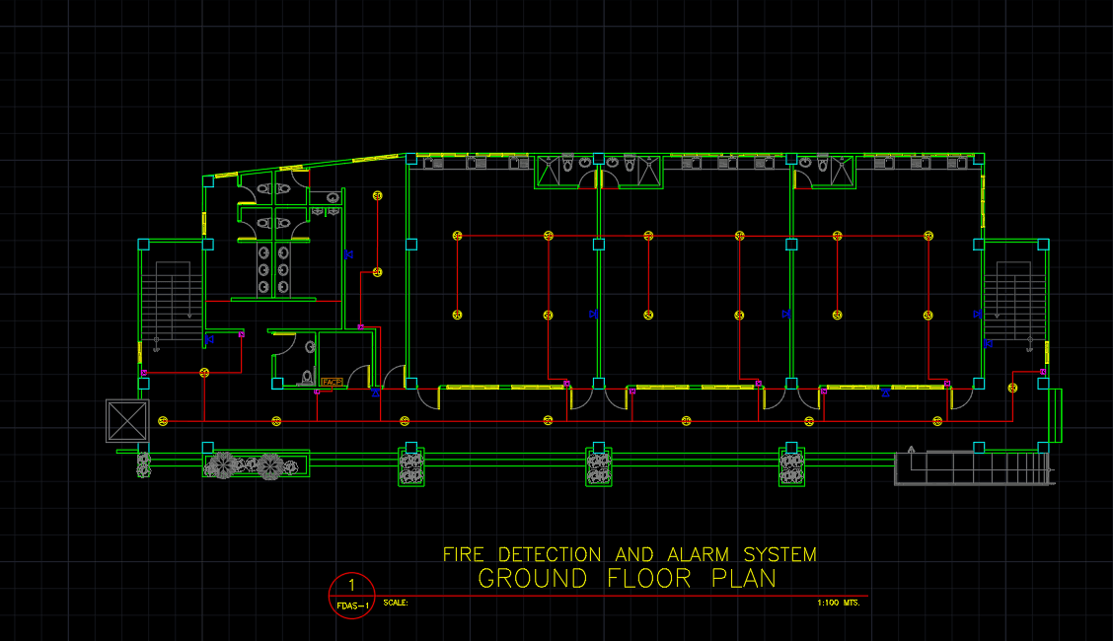This screenshot has height=641, width=1113.
Task: Select the blue horn symbol below the right staircase
Action: click(x=988, y=343)
